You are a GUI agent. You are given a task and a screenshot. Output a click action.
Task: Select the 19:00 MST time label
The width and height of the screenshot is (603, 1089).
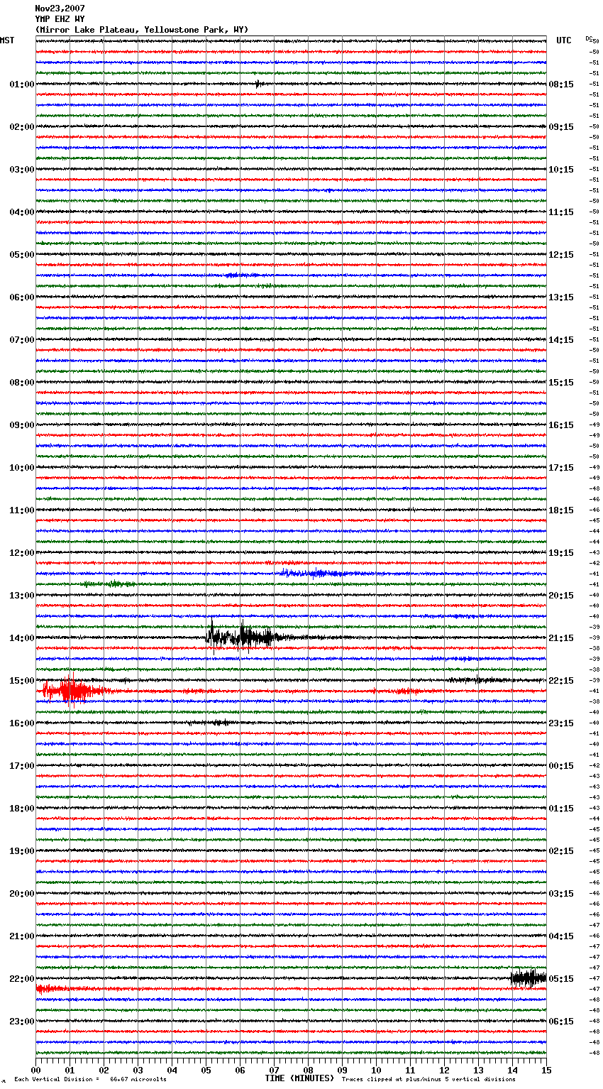[22, 851]
